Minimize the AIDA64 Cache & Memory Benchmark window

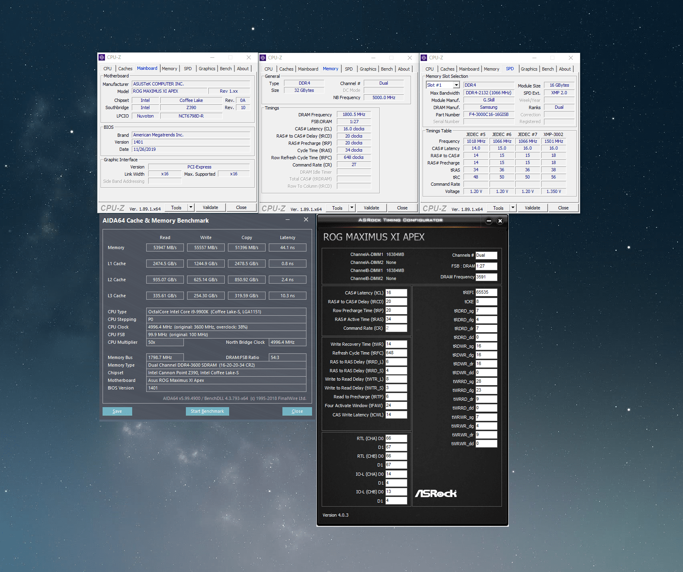tap(288, 220)
